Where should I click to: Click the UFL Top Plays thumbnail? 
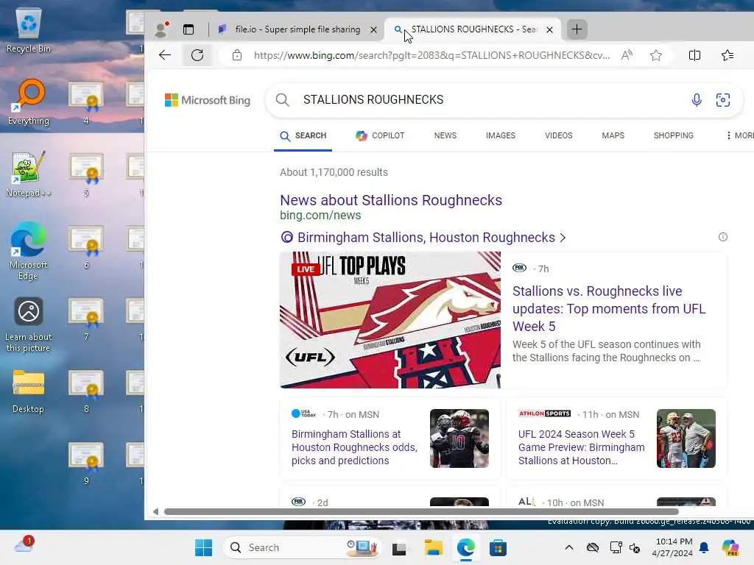[x=390, y=319]
